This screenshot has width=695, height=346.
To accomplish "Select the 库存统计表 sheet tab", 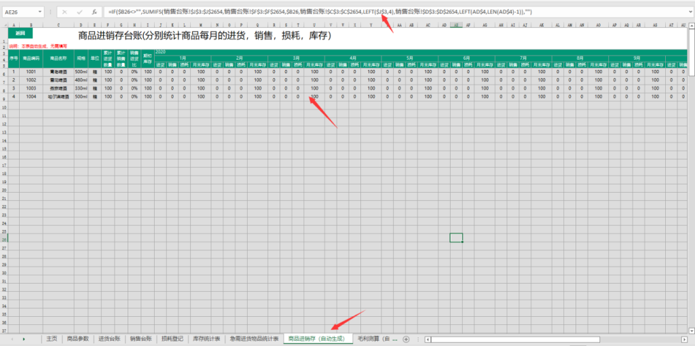I will click(206, 339).
